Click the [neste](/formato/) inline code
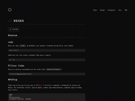The width and height of the screenshot is (135, 101). point(53,69)
